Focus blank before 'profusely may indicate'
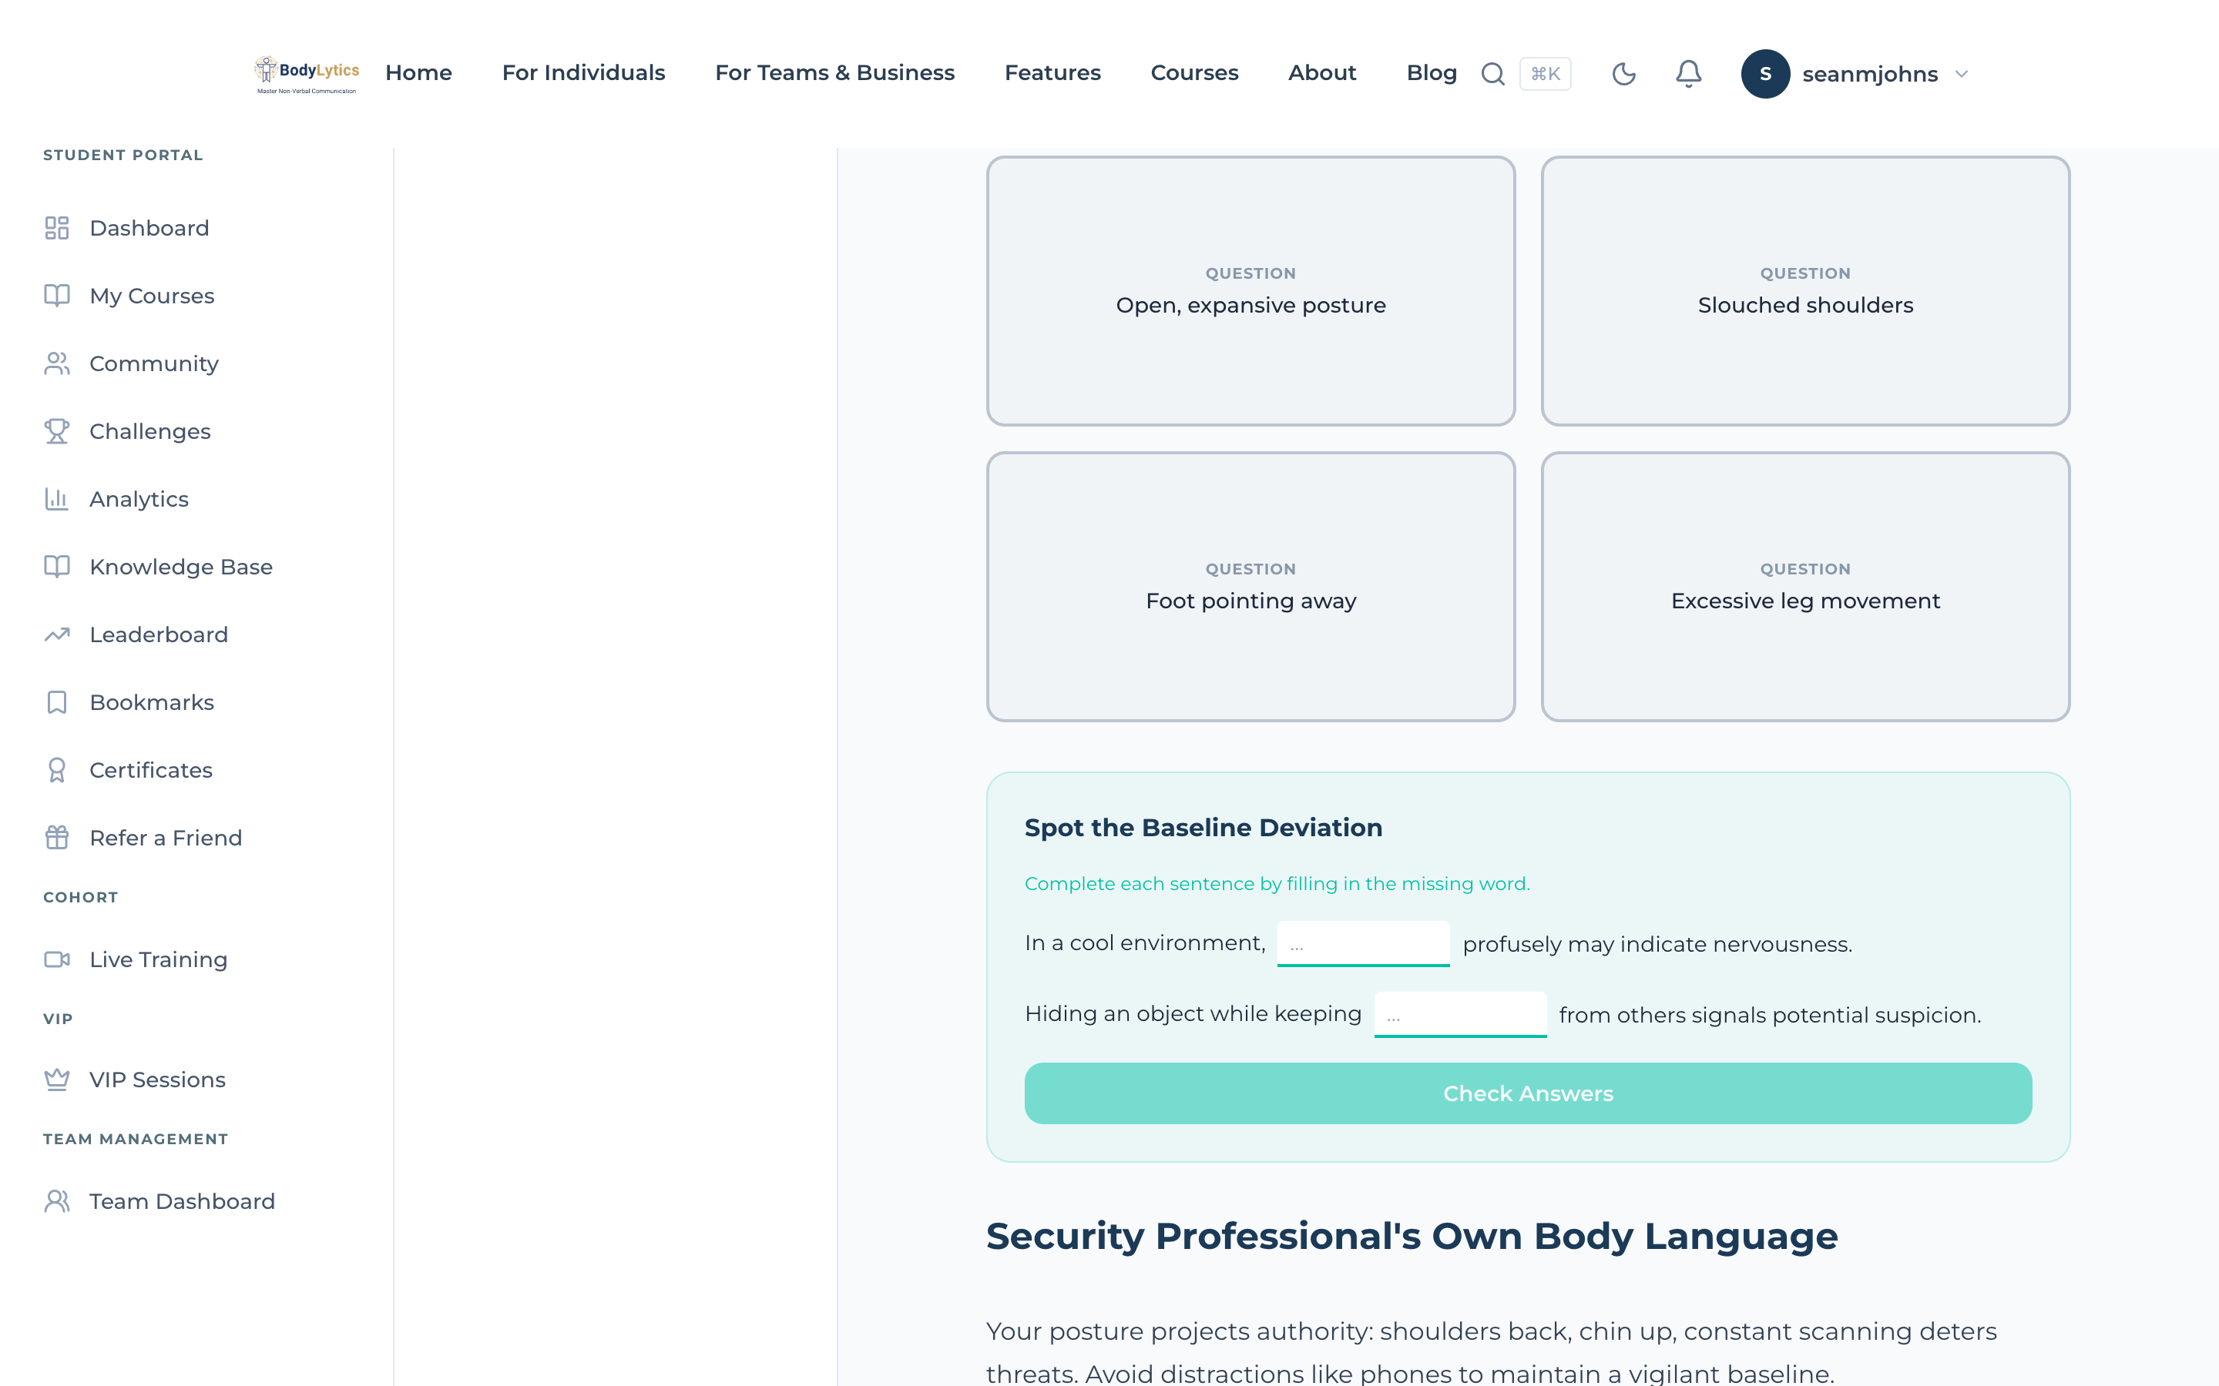Image resolution: width=2219 pixels, height=1386 pixels. [x=1362, y=943]
